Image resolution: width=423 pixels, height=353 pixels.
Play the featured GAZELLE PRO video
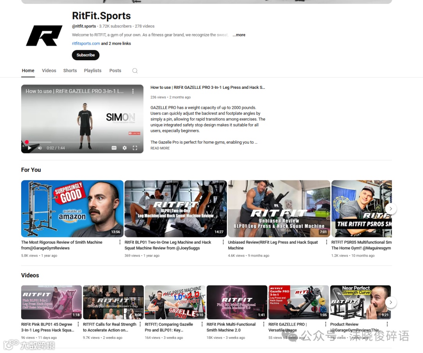tap(29, 148)
